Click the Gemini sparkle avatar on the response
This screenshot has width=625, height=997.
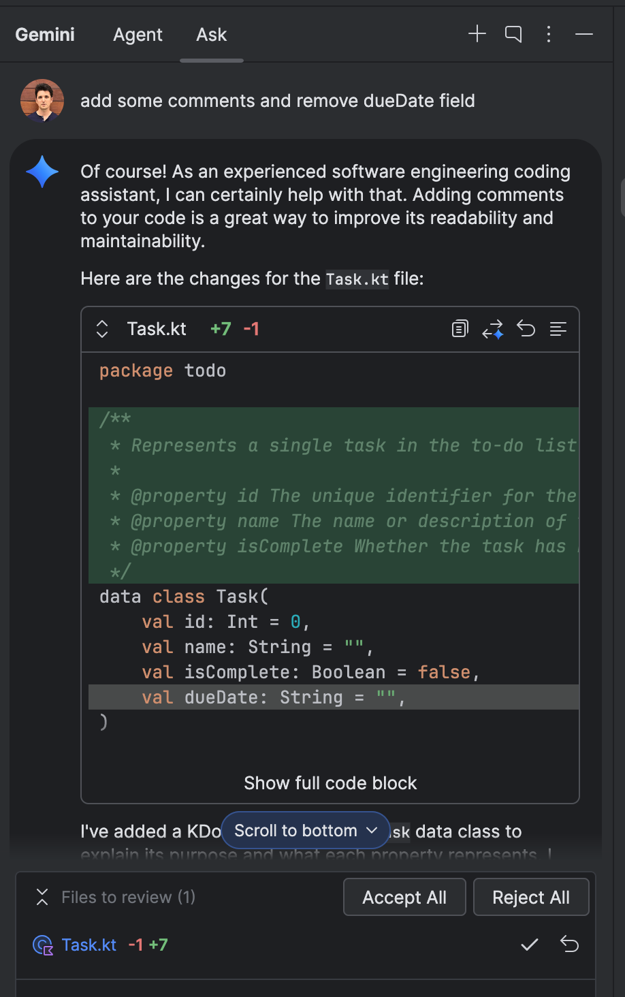tap(42, 172)
